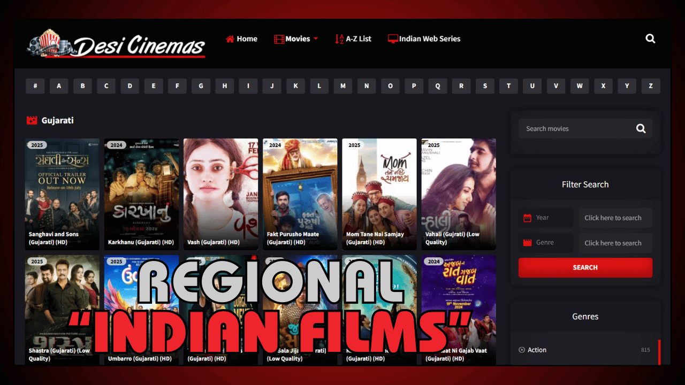Filter titles by letter G
This screenshot has width=685, height=385.
201,86
